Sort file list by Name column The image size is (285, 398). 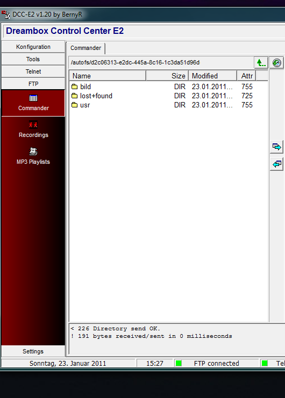(108, 76)
